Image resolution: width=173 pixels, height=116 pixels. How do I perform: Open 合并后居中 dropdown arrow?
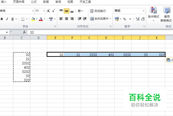110,19
